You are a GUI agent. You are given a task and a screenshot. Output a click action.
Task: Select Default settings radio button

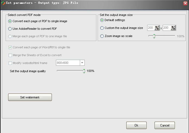pos(102,20)
